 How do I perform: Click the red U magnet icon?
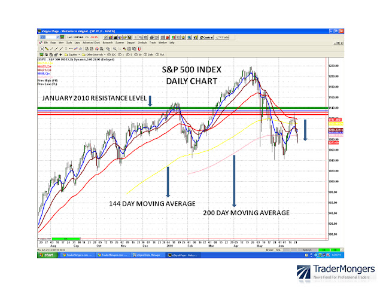[139, 49]
